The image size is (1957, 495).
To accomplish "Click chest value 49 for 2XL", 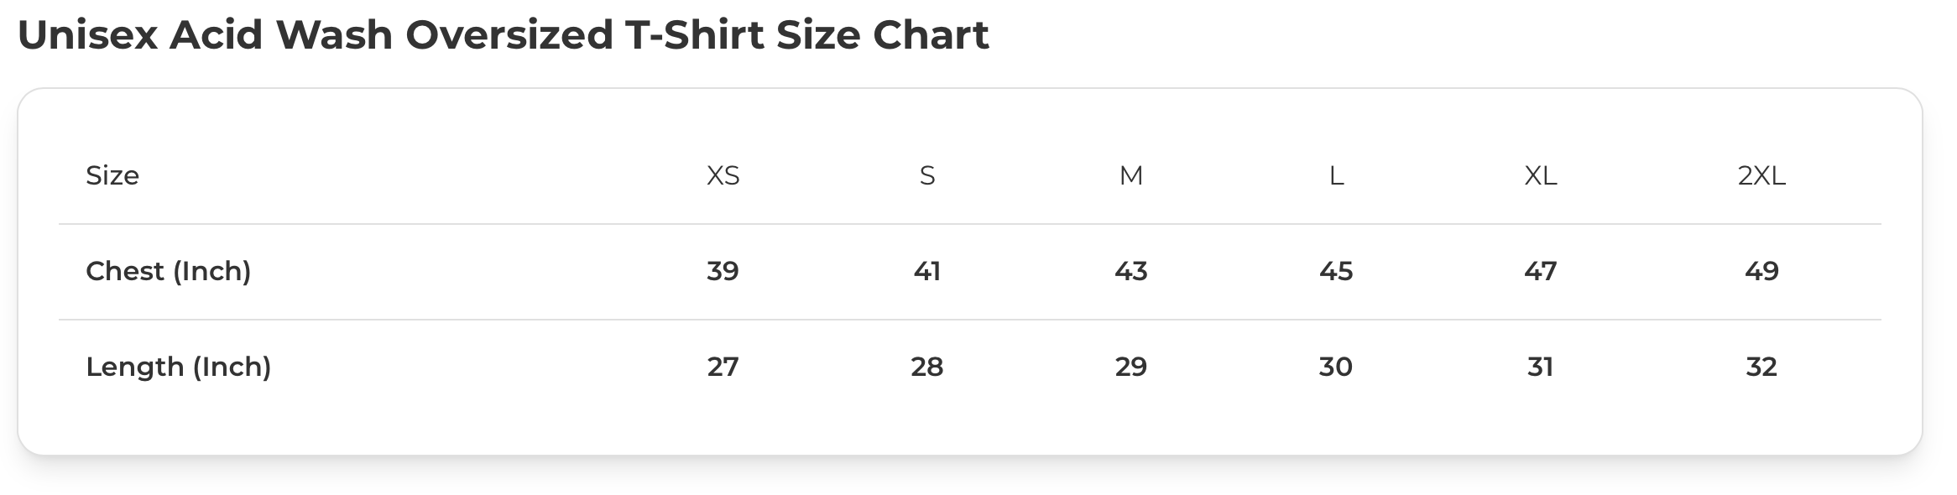I will pos(1761,271).
